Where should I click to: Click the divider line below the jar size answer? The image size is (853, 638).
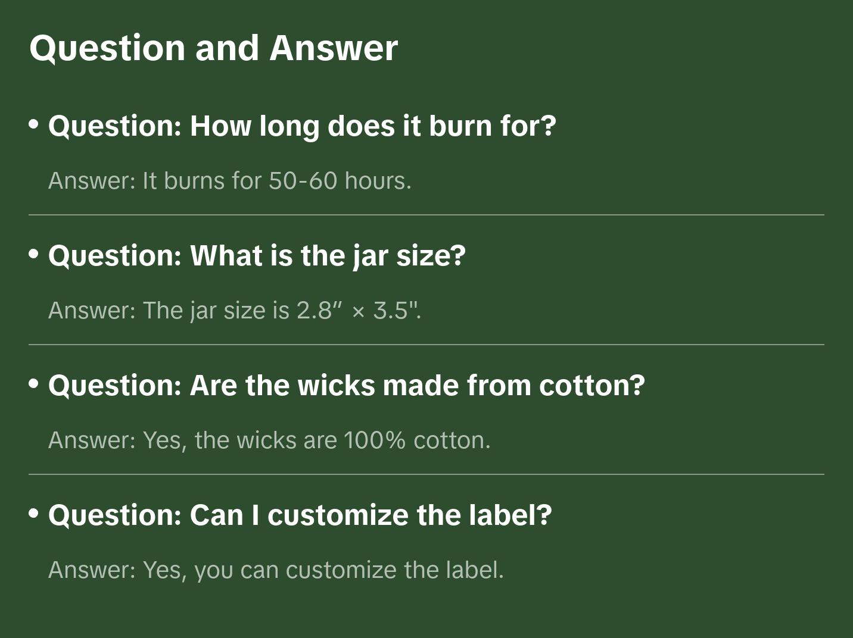pyautogui.click(x=426, y=345)
